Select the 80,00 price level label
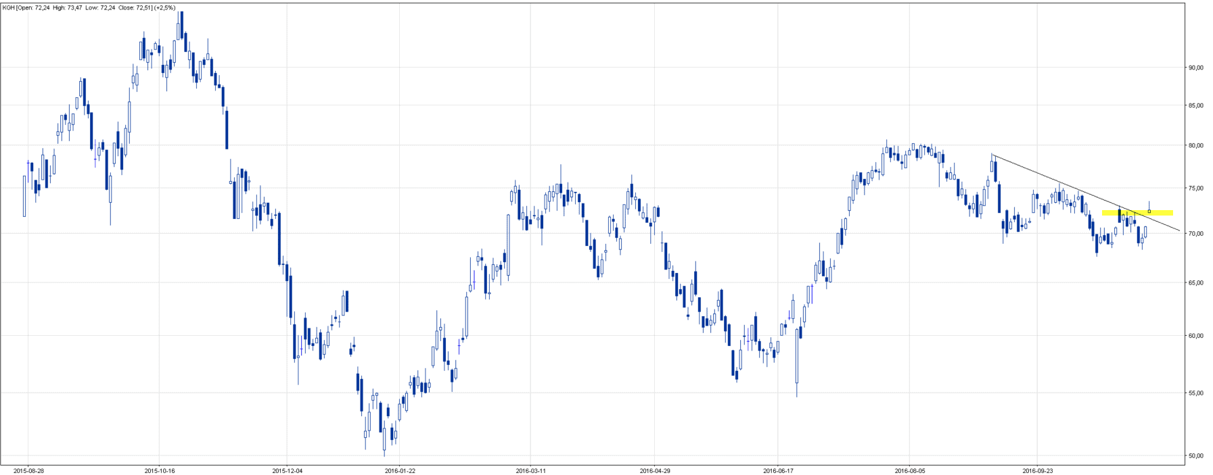 pos(1195,145)
